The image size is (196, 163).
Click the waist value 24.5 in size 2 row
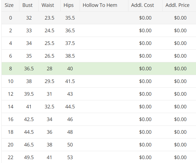click(49, 31)
